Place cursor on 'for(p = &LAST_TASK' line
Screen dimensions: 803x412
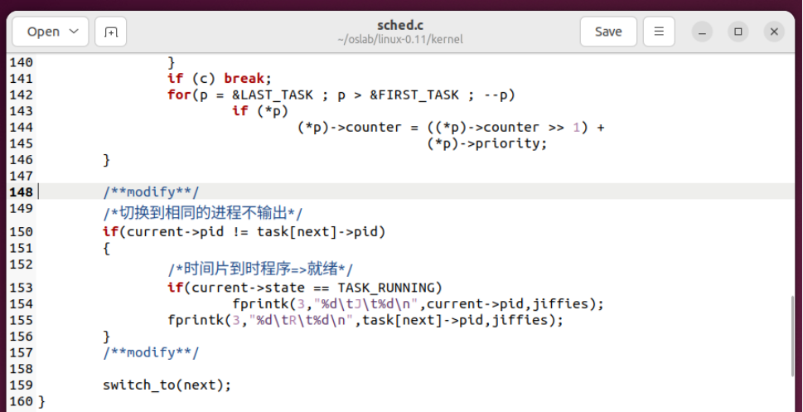(x=341, y=95)
